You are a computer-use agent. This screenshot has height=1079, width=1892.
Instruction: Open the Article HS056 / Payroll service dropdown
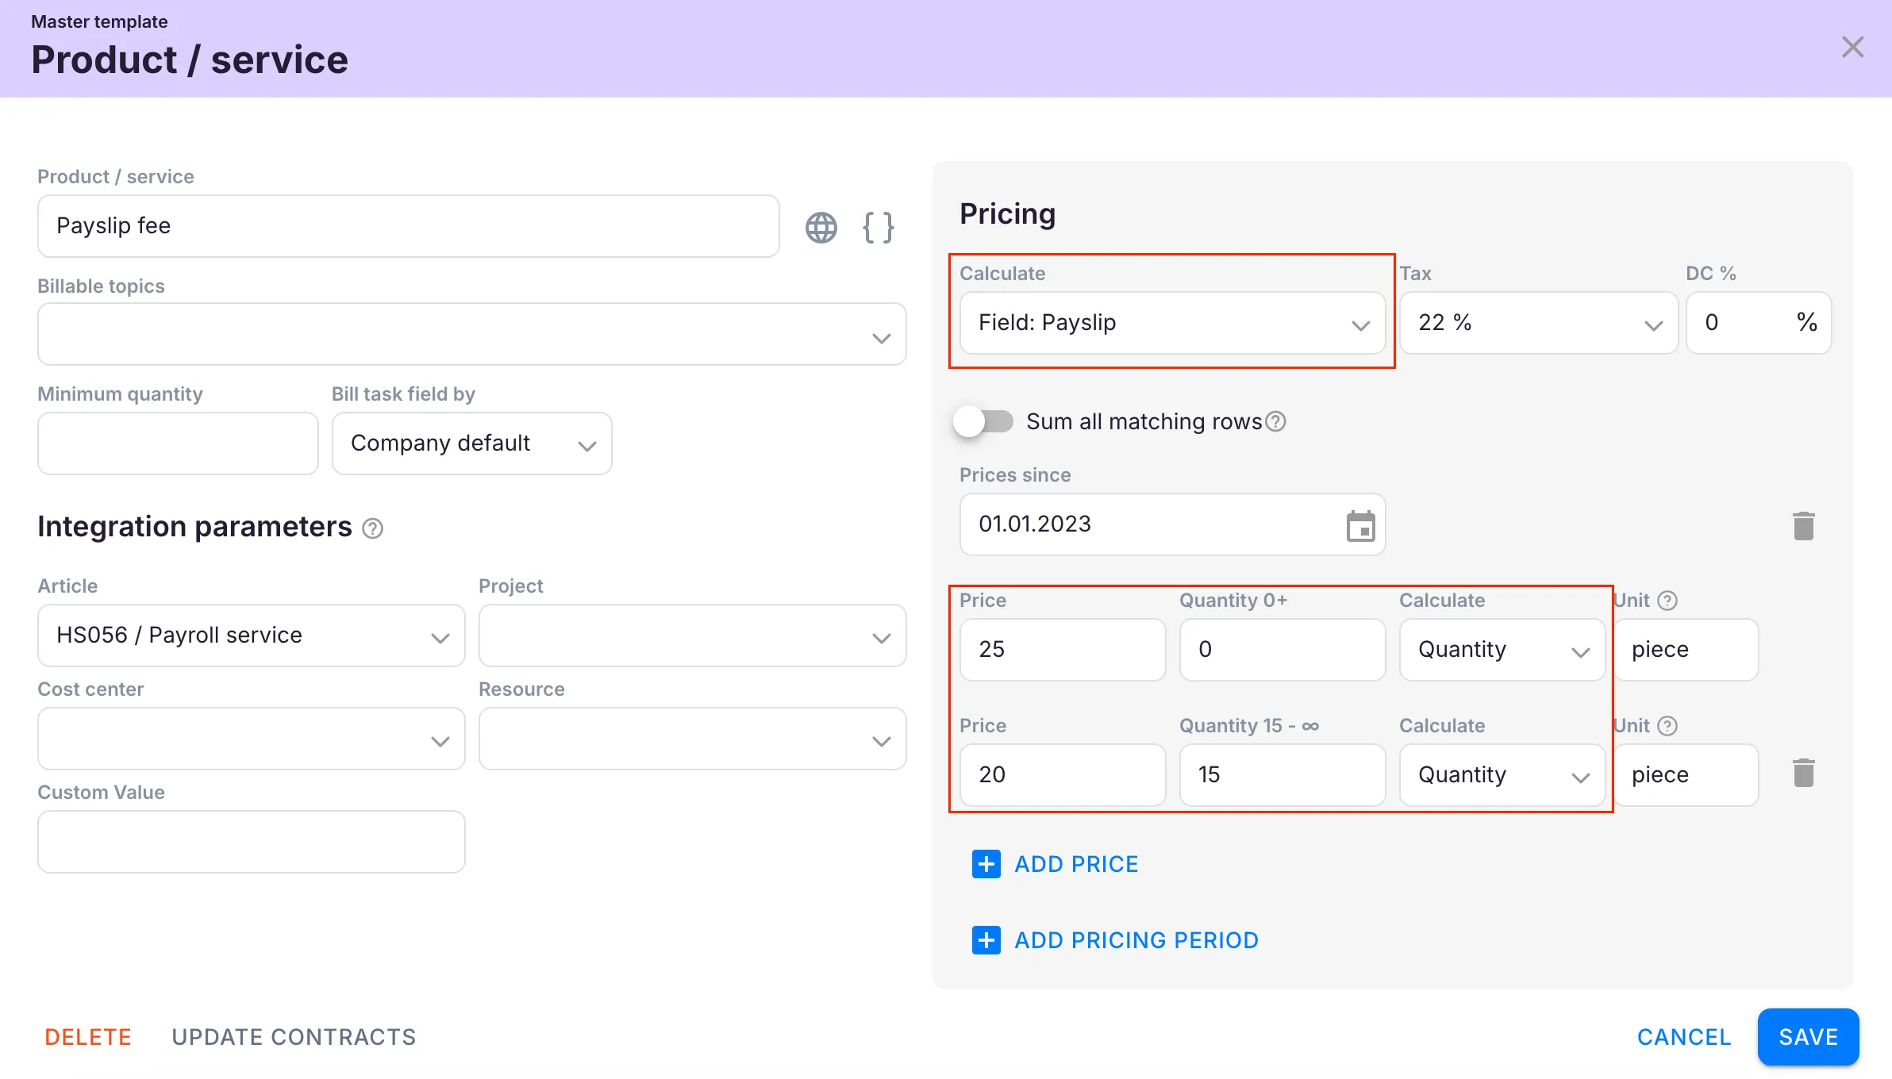251,635
